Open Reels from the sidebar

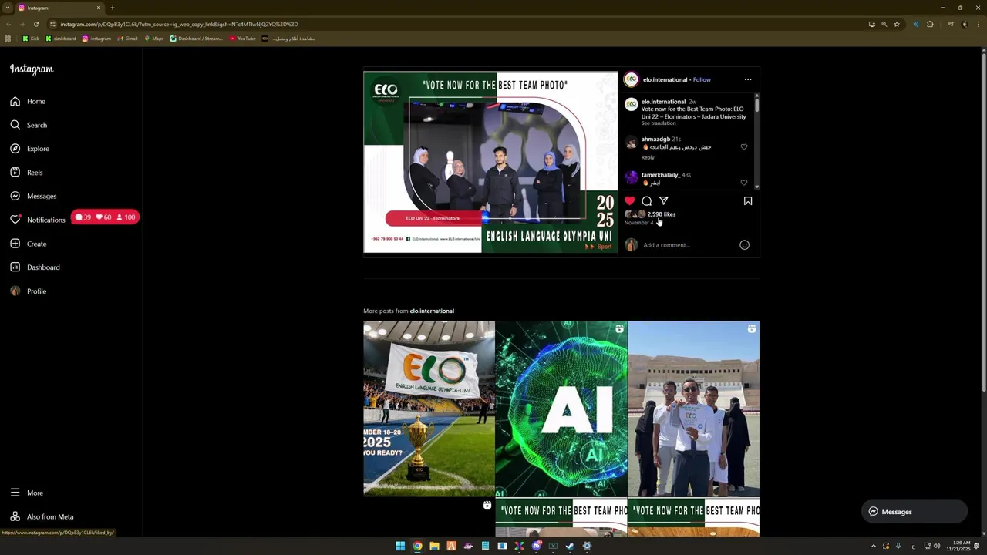click(x=26, y=173)
